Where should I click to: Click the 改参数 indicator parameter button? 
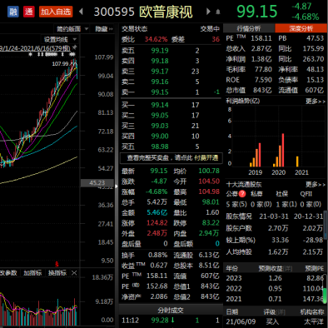[8, 273]
